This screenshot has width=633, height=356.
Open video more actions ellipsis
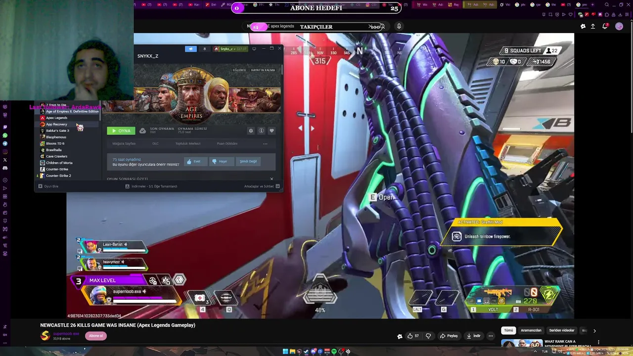491,336
